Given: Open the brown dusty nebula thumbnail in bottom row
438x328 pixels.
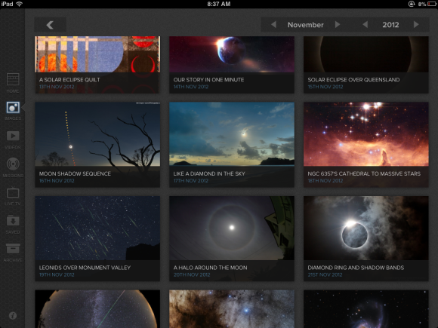Looking at the screenshot, I should tap(232, 309).
